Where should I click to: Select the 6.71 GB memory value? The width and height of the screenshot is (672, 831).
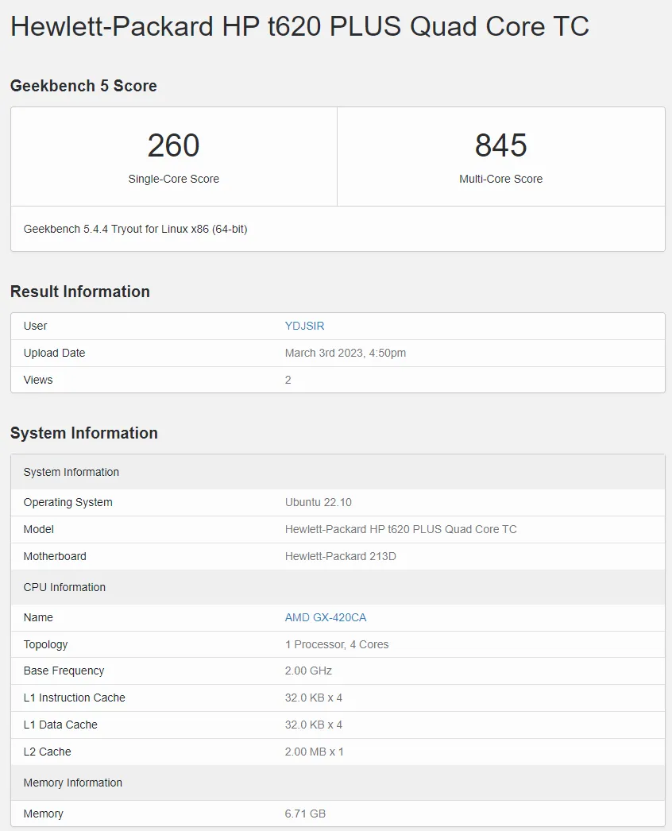[305, 814]
